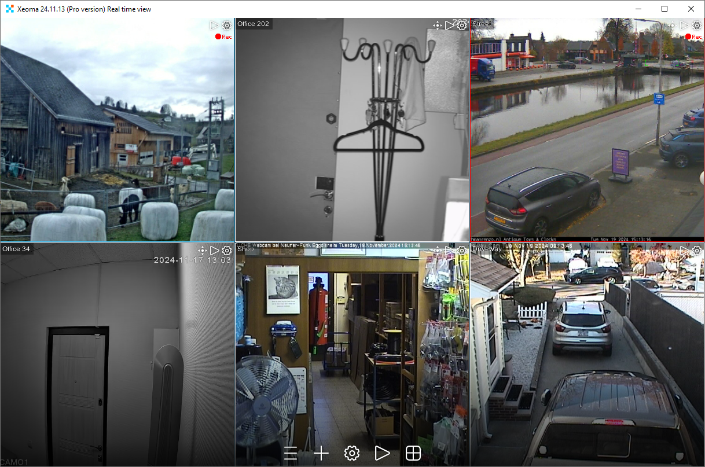
Task: Open settings gear for Street camera
Action: (697, 25)
